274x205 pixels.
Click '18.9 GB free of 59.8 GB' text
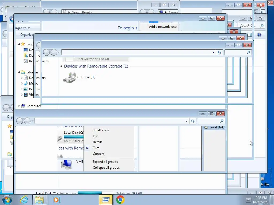tap(93, 59)
